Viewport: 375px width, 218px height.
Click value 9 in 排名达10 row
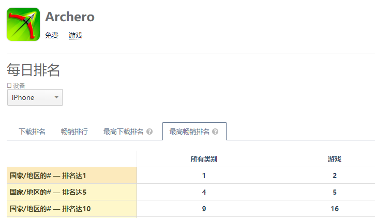point(204,209)
